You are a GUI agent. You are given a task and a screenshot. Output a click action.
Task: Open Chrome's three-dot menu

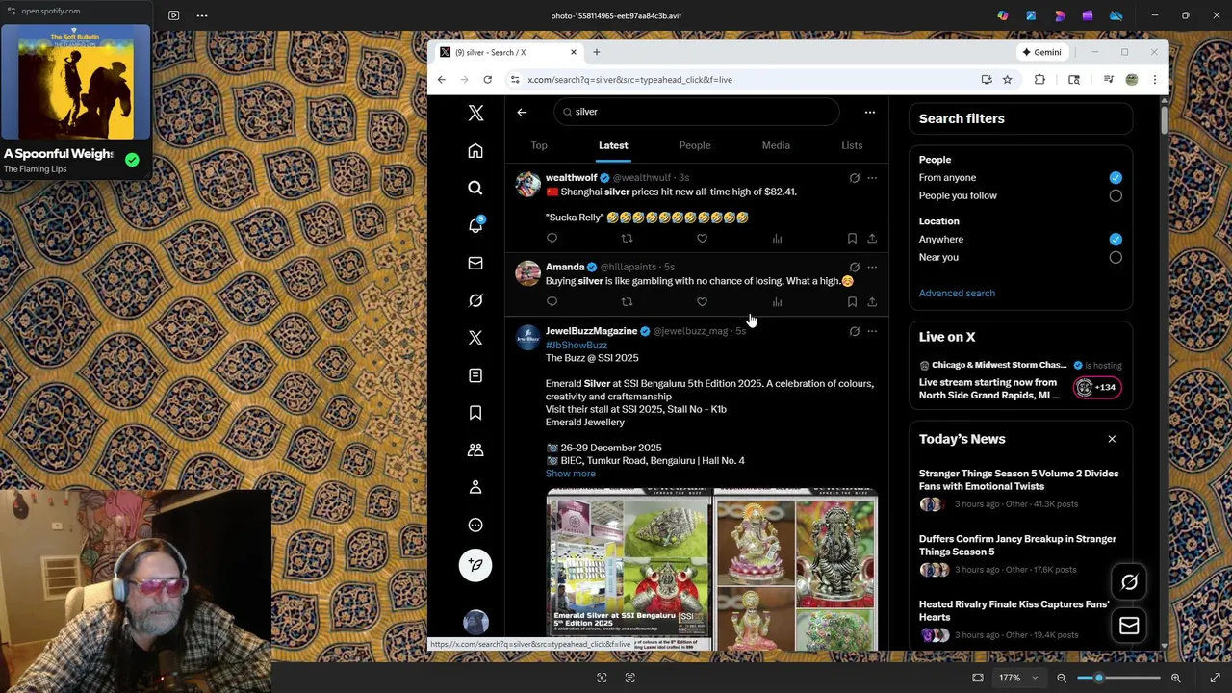coord(1155,80)
